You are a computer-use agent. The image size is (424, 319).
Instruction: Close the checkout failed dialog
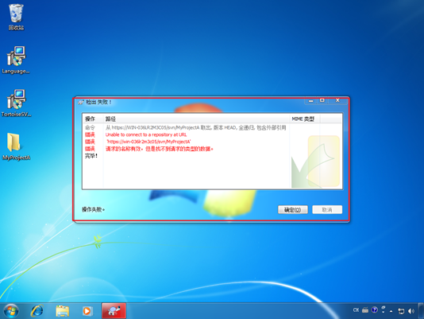(337, 100)
